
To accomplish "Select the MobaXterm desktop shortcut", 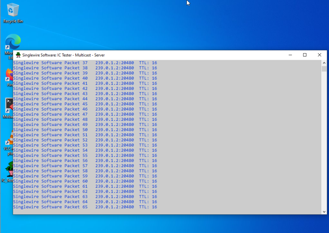I will coord(9,106).
